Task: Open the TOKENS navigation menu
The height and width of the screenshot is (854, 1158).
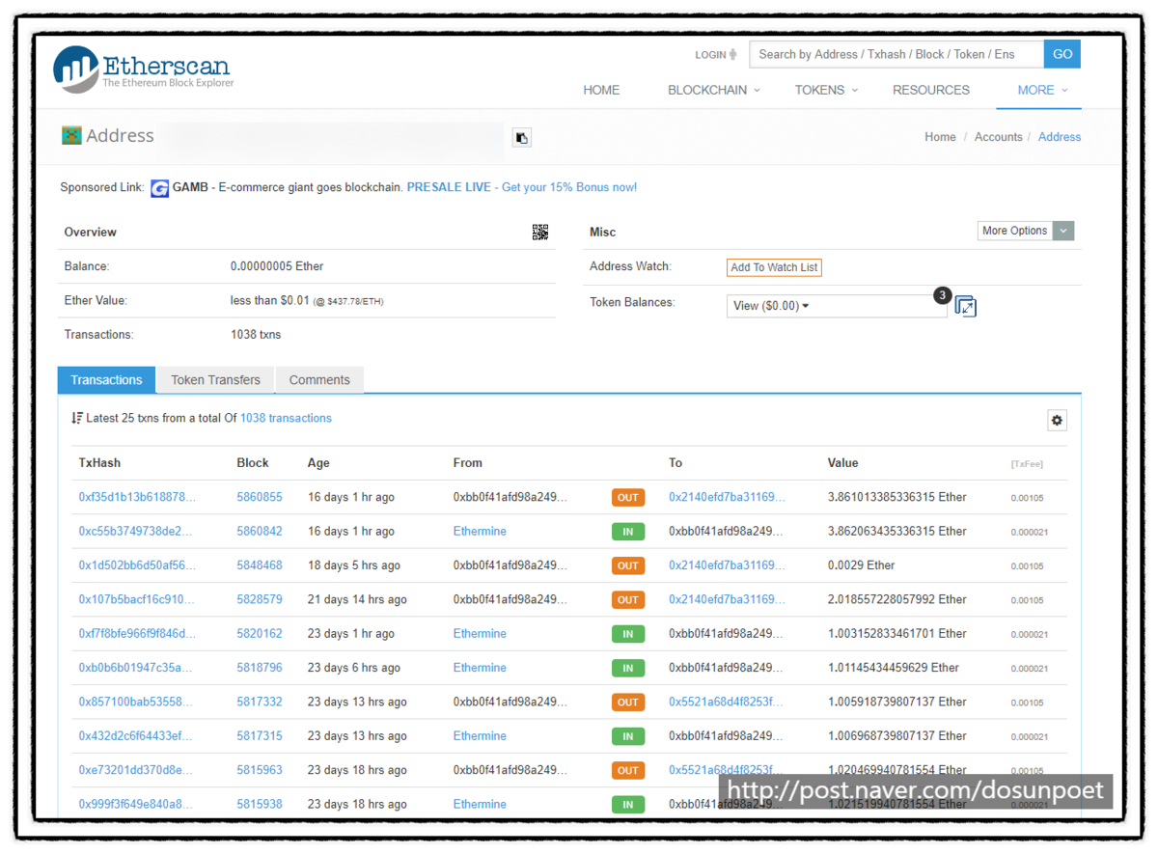Action: (826, 90)
